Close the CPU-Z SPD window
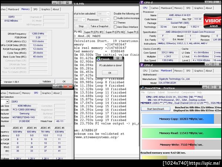The width and height of the screenshot is (222, 167). click(x=68, y=86)
